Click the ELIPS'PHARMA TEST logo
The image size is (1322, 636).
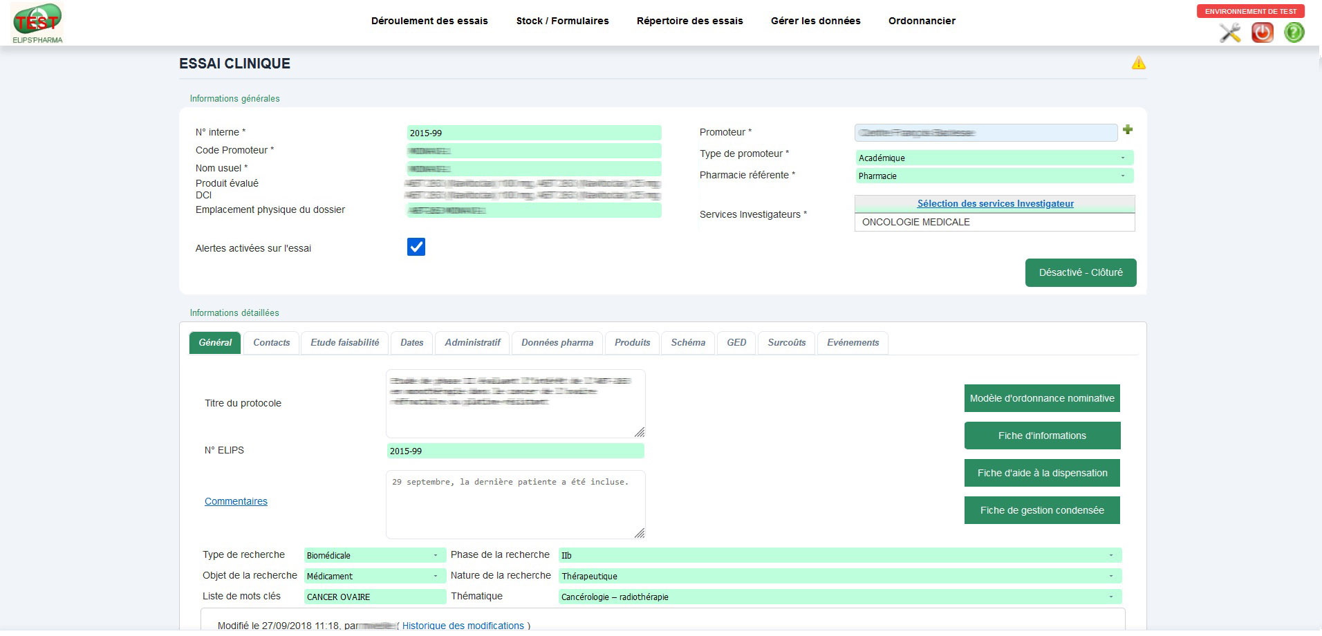click(36, 22)
